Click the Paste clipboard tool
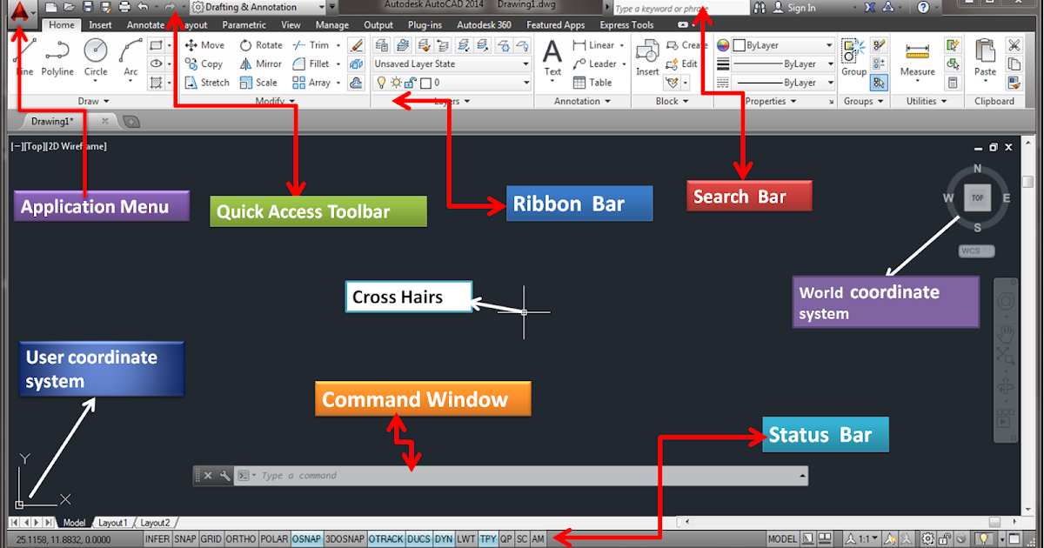This screenshot has height=548, width=1044. 985,58
